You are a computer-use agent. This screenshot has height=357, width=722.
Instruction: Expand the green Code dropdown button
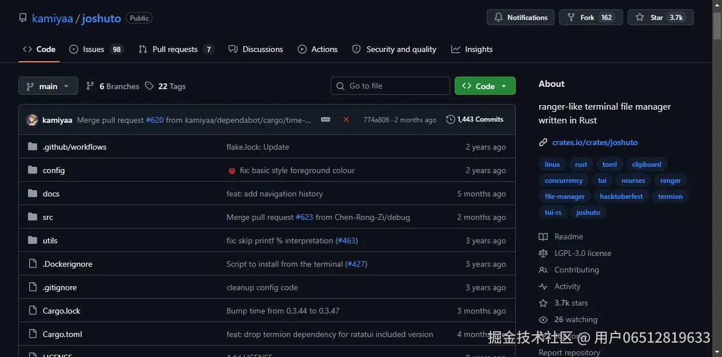[485, 86]
